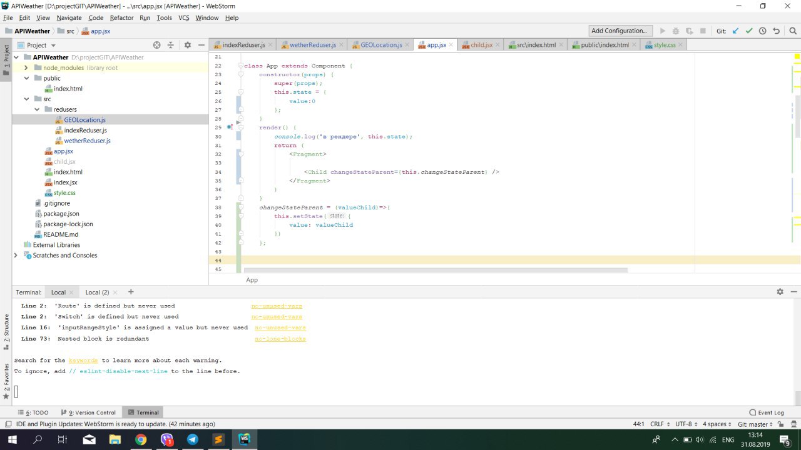Click the locate file target icon in Project panel
The width and height of the screenshot is (801, 450).
point(157,45)
